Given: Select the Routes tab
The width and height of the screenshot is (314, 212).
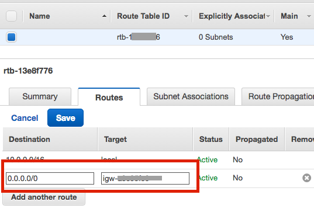Looking at the screenshot, I should [x=109, y=97].
